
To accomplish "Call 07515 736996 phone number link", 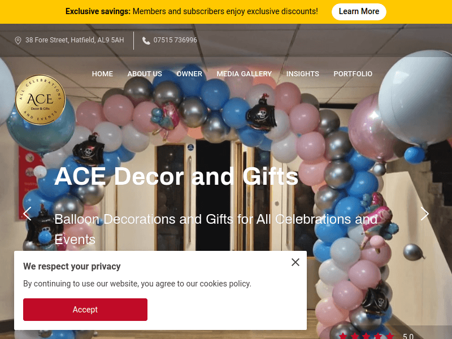I will 175,40.
